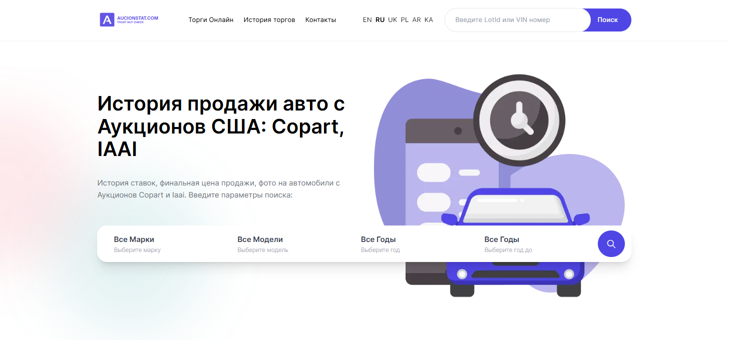Select the RU language option

(x=380, y=20)
